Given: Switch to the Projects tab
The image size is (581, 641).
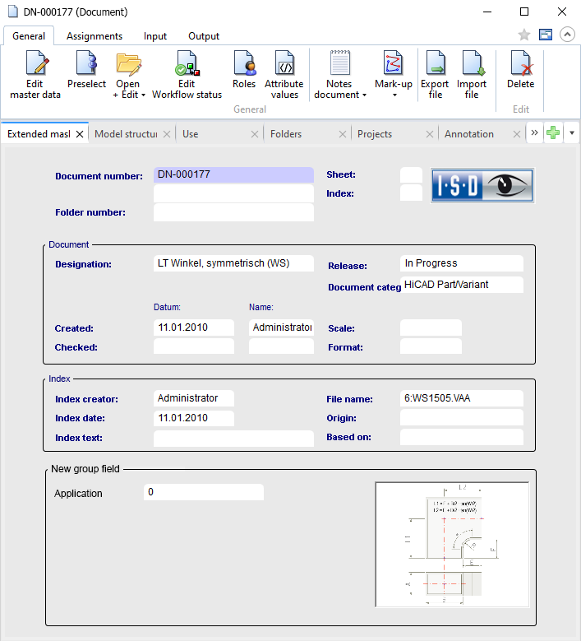Looking at the screenshot, I should coord(375,133).
